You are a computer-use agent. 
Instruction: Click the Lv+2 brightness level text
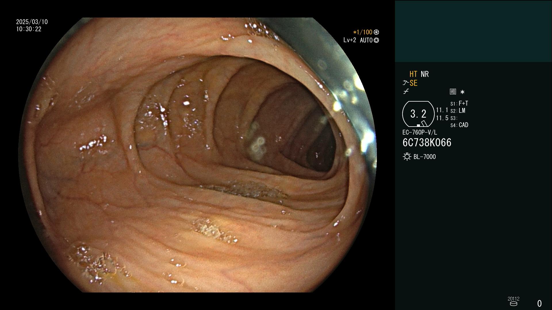click(350, 40)
